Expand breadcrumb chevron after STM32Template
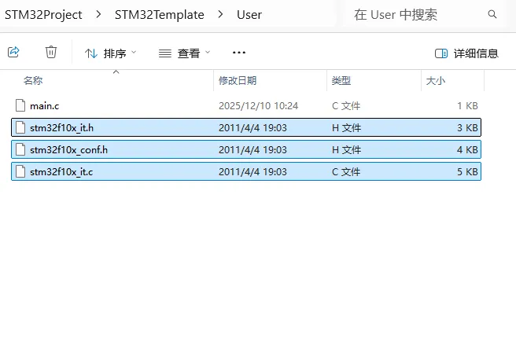 [x=220, y=14]
